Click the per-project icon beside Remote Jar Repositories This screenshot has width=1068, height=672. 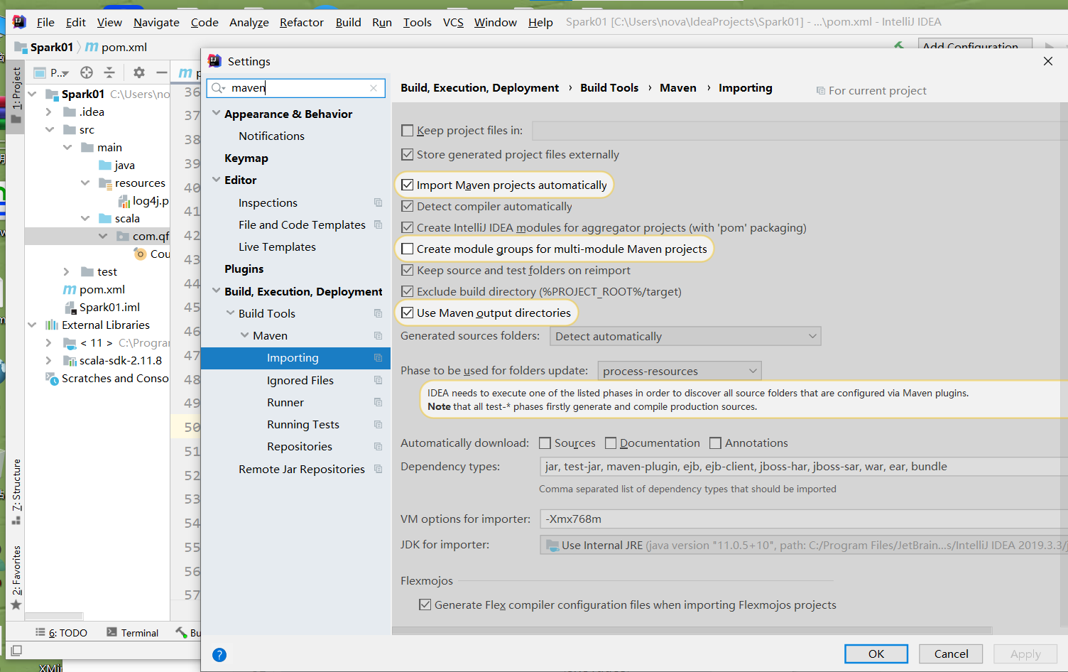click(378, 470)
